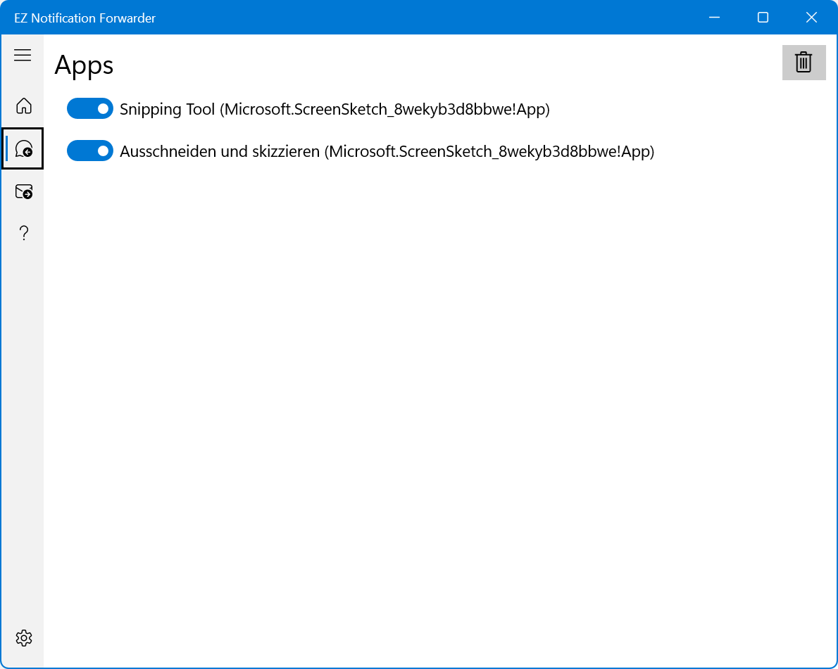Screen dimensions: 838x669
Task: Click the Ausschneiden und skizzieren label
Action: pos(387,152)
